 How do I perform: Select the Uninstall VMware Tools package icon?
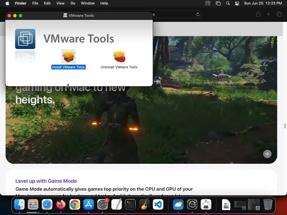point(119,57)
